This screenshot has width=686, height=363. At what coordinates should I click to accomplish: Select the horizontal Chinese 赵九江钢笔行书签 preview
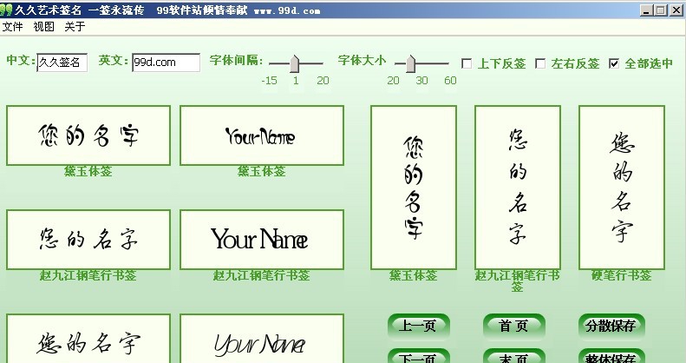point(88,240)
